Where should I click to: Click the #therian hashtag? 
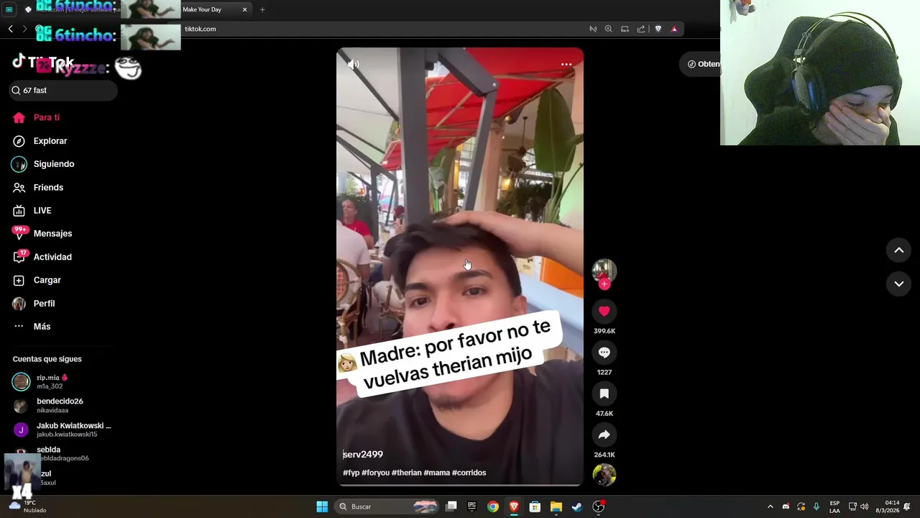(406, 473)
